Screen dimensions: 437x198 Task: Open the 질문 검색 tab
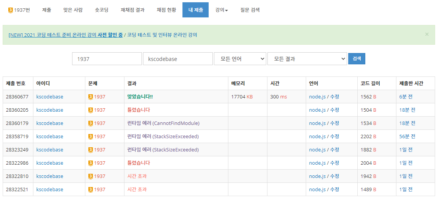coord(250,10)
